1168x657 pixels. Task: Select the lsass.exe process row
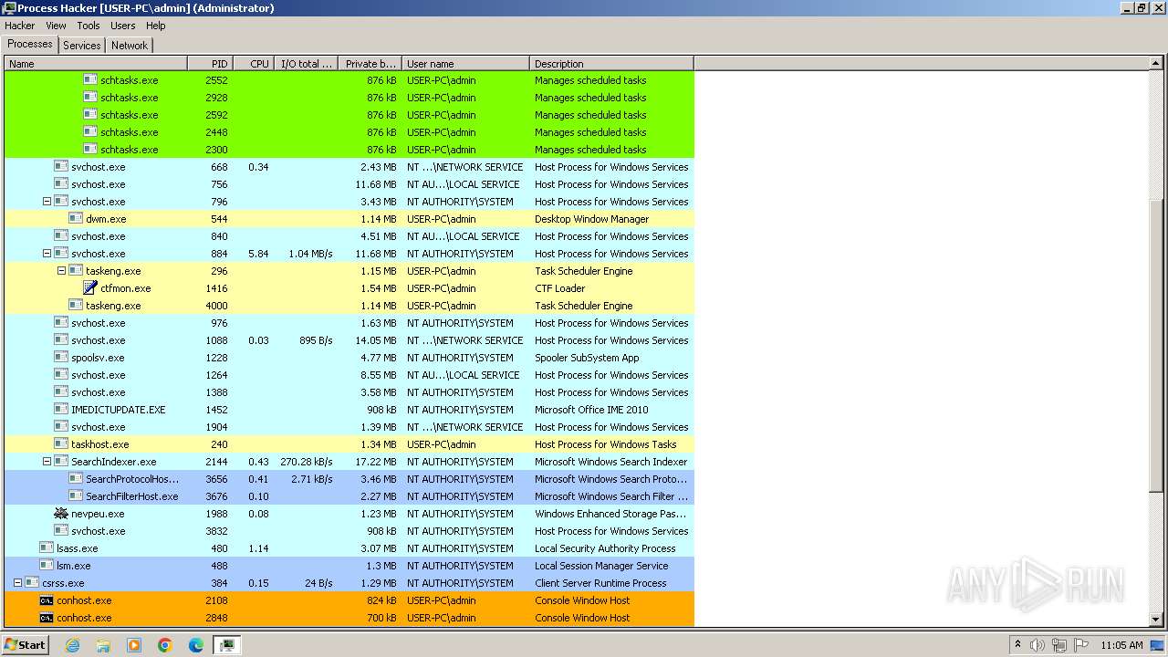click(349, 548)
